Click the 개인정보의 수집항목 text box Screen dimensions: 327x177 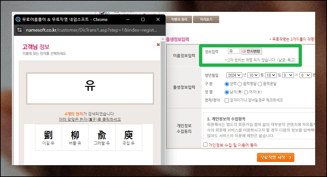(x=259, y=126)
